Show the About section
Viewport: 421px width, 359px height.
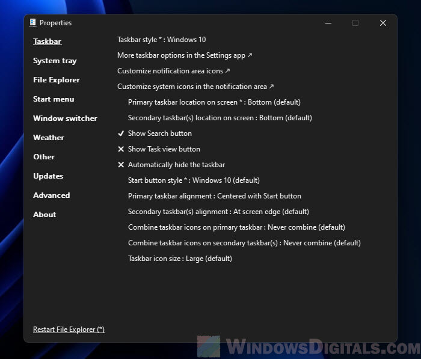(45, 215)
